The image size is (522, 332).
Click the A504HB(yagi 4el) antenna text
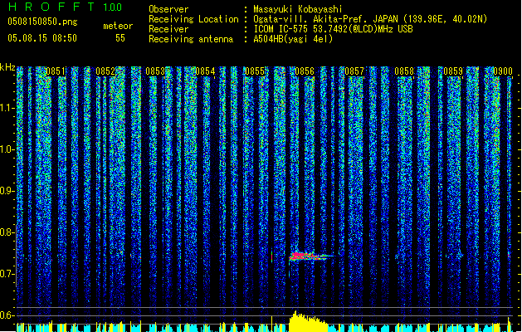(x=293, y=39)
